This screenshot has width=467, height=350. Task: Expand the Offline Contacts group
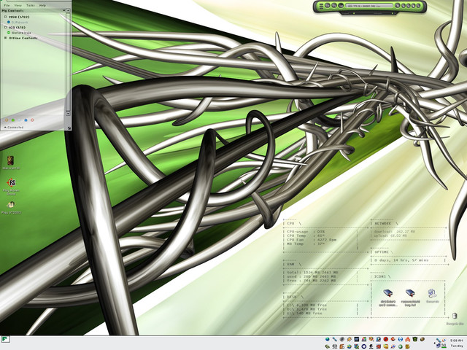click(x=6, y=38)
